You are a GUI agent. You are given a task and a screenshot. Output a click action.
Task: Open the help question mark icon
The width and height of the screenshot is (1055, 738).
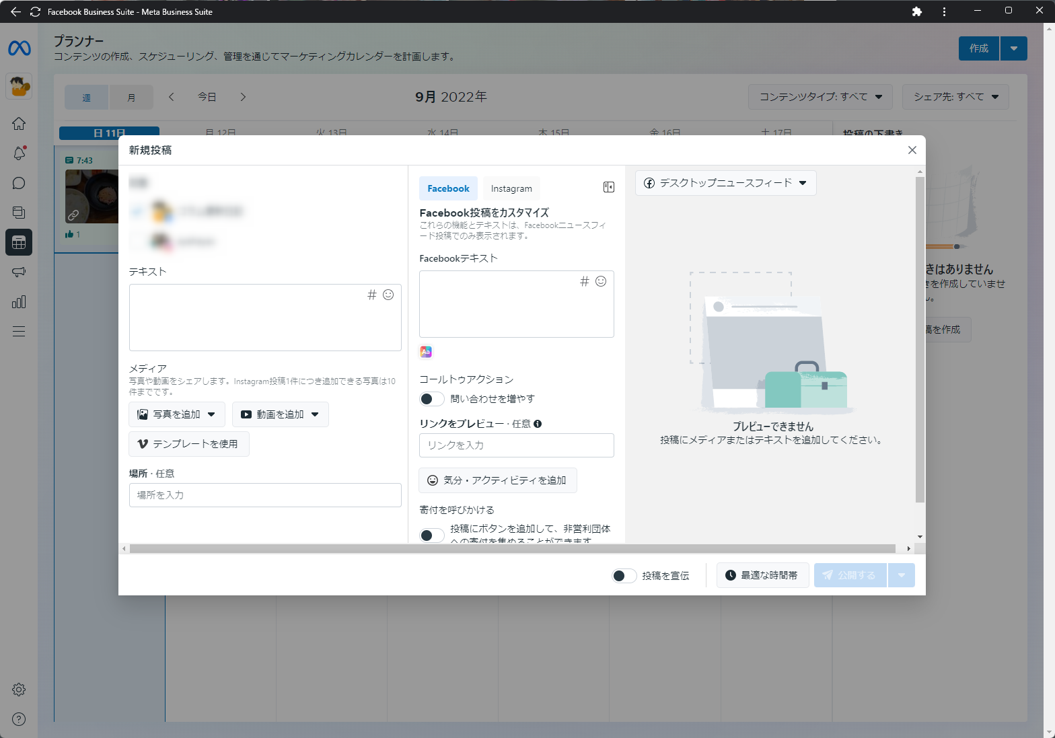(x=19, y=719)
